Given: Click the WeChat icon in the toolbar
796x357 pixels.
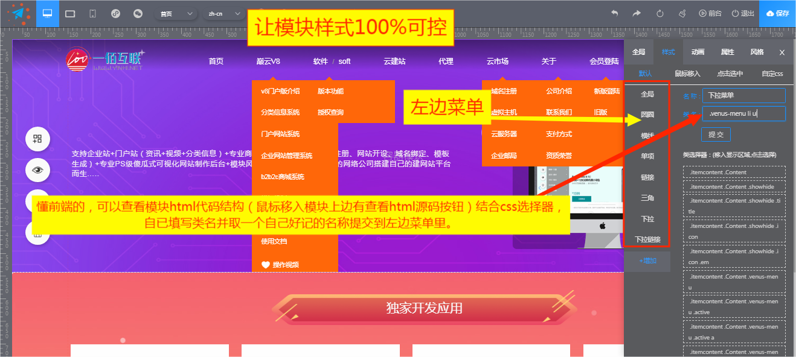Looking at the screenshot, I should (x=138, y=13).
